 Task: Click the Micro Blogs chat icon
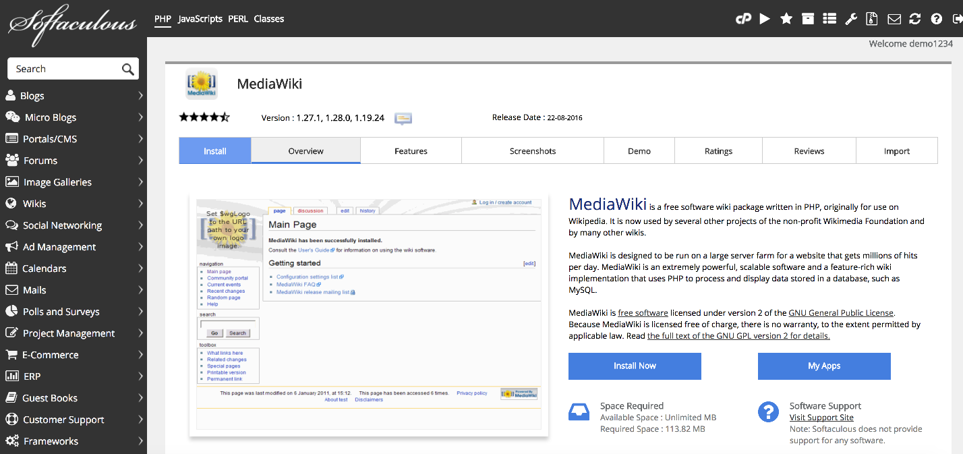pos(12,117)
